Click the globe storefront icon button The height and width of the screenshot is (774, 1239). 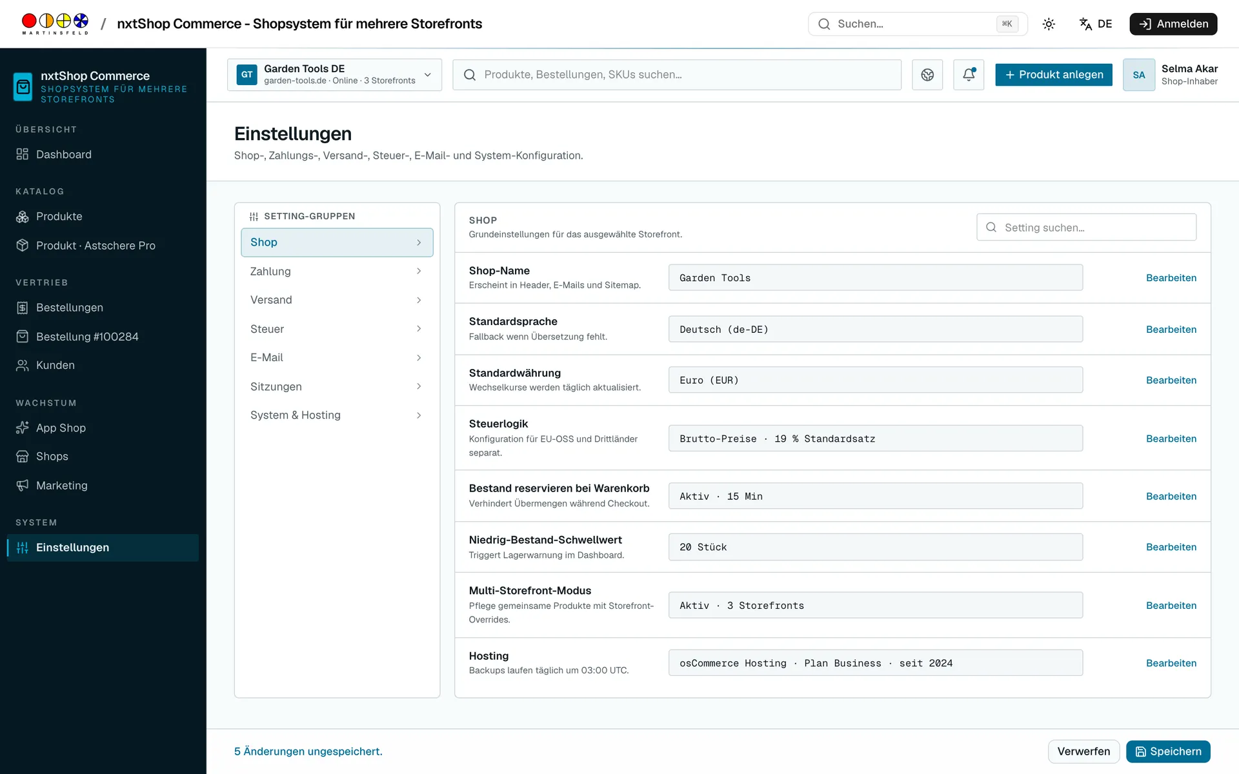(927, 75)
